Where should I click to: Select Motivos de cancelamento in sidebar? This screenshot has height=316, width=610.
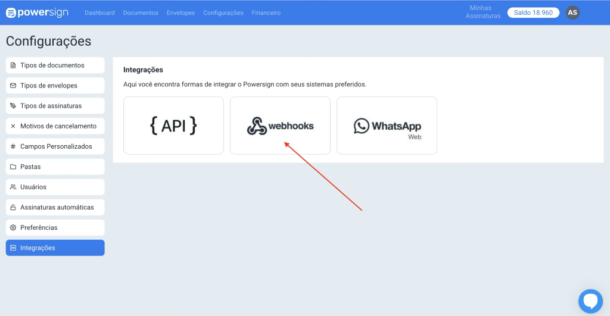(x=55, y=126)
